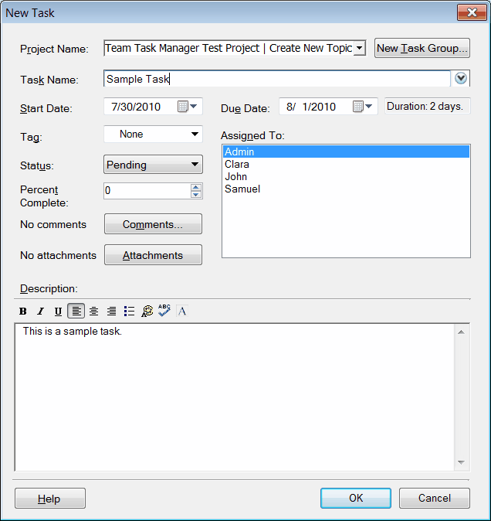The height and width of the screenshot is (521, 491).
Task: Toggle italic formatting in description toolbar
Action: point(40,312)
